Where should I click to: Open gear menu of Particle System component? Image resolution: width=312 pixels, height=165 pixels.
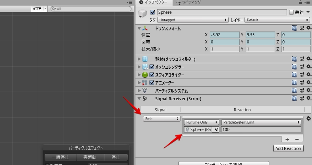click(x=308, y=90)
